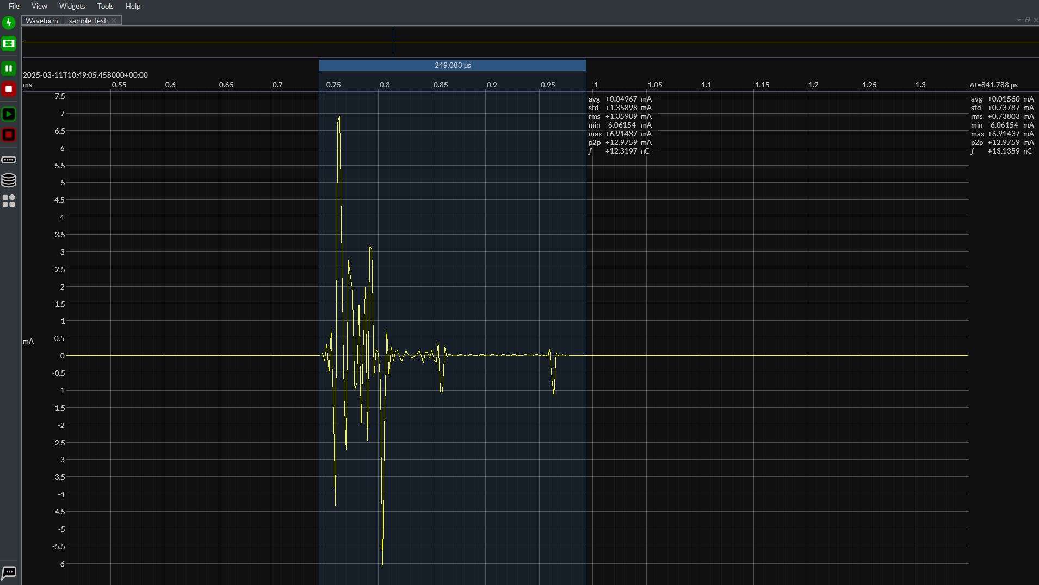Click the marker avg +0.04967 mA statistic
Image resolution: width=1039 pixels, height=585 pixels.
coord(620,99)
